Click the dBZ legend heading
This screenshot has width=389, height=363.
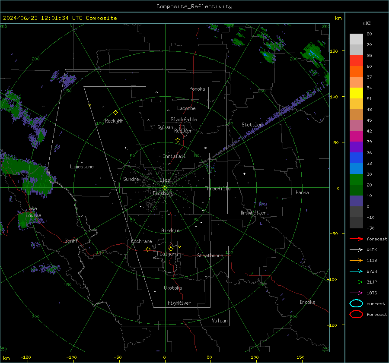[367, 23]
